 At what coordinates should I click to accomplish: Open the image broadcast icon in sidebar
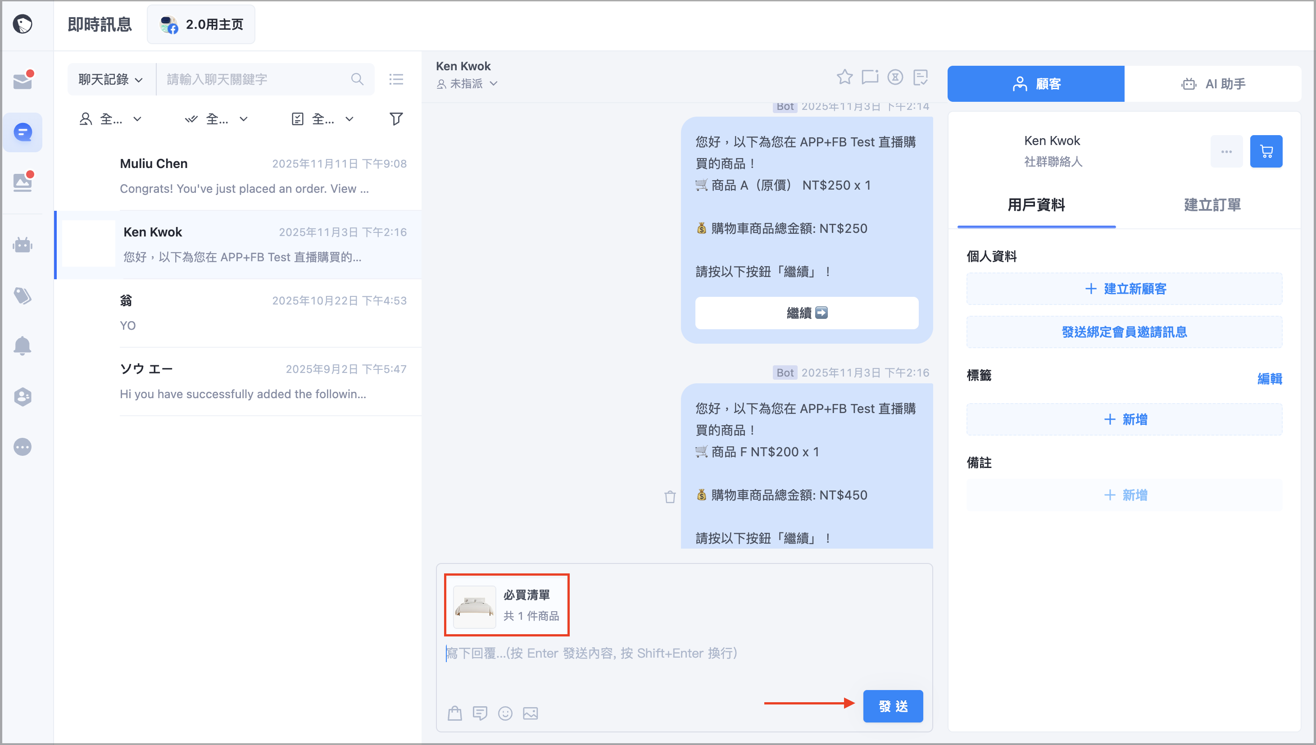tap(23, 182)
